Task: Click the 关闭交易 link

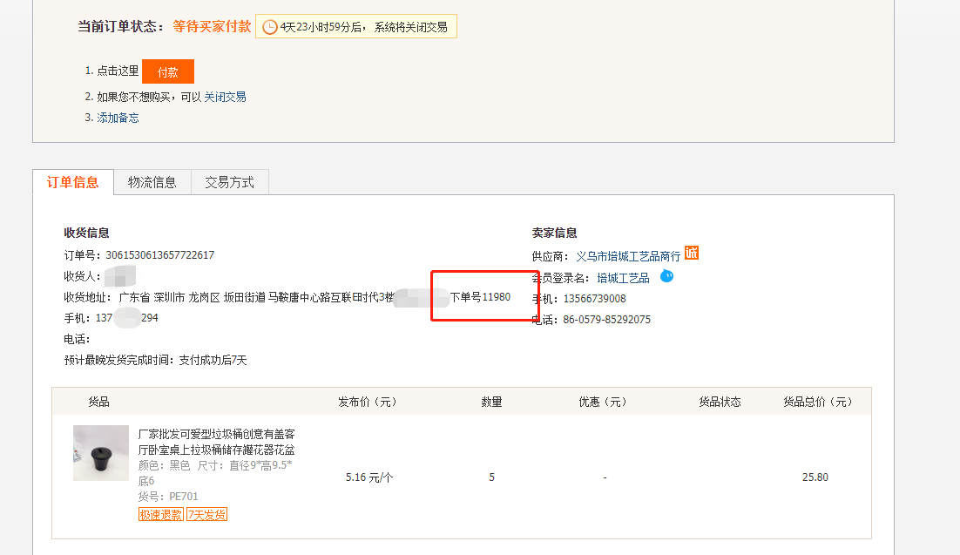Action: (x=225, y=97)
